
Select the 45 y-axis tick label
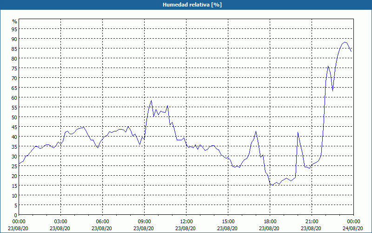(x=14, y=127)
